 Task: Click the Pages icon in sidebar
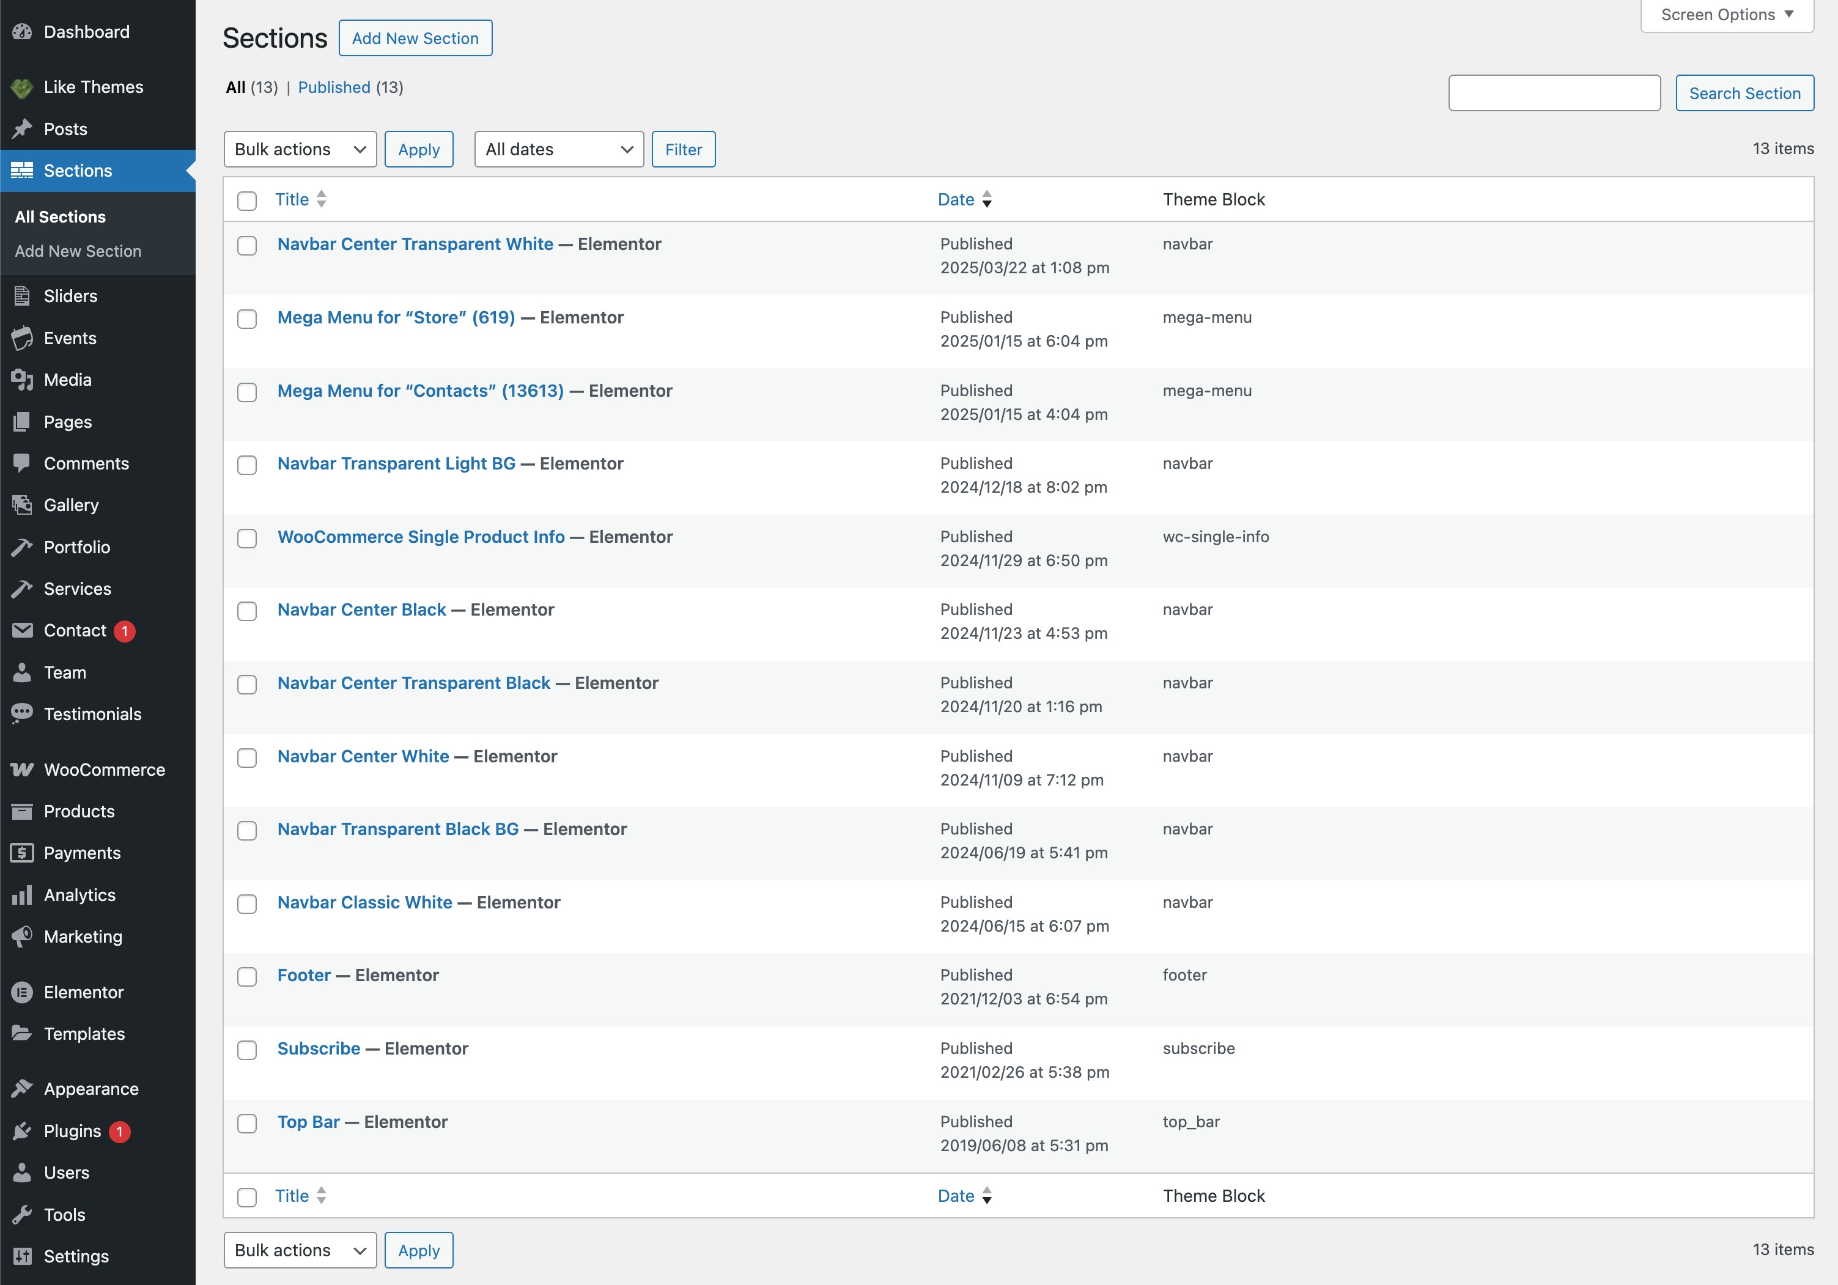pyautogui.click(x=23, y=422)
